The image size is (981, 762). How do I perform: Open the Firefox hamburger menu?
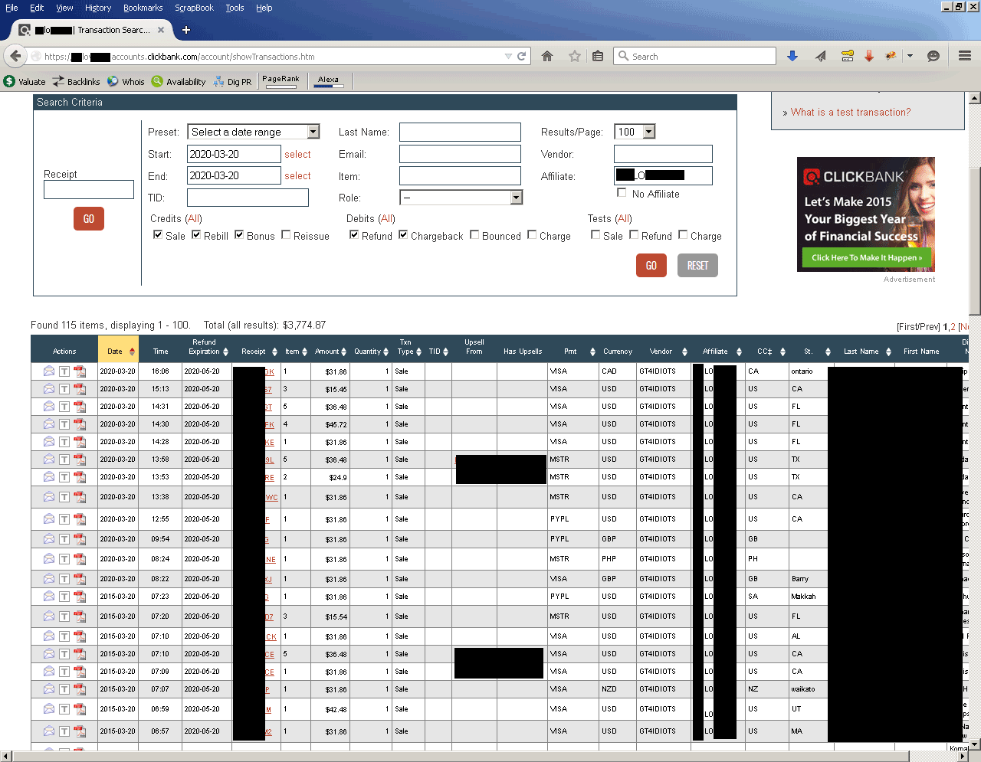965,56
